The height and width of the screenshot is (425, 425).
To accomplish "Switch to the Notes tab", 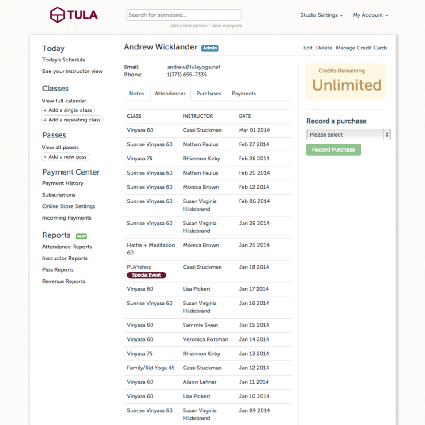I will (137, 94).
